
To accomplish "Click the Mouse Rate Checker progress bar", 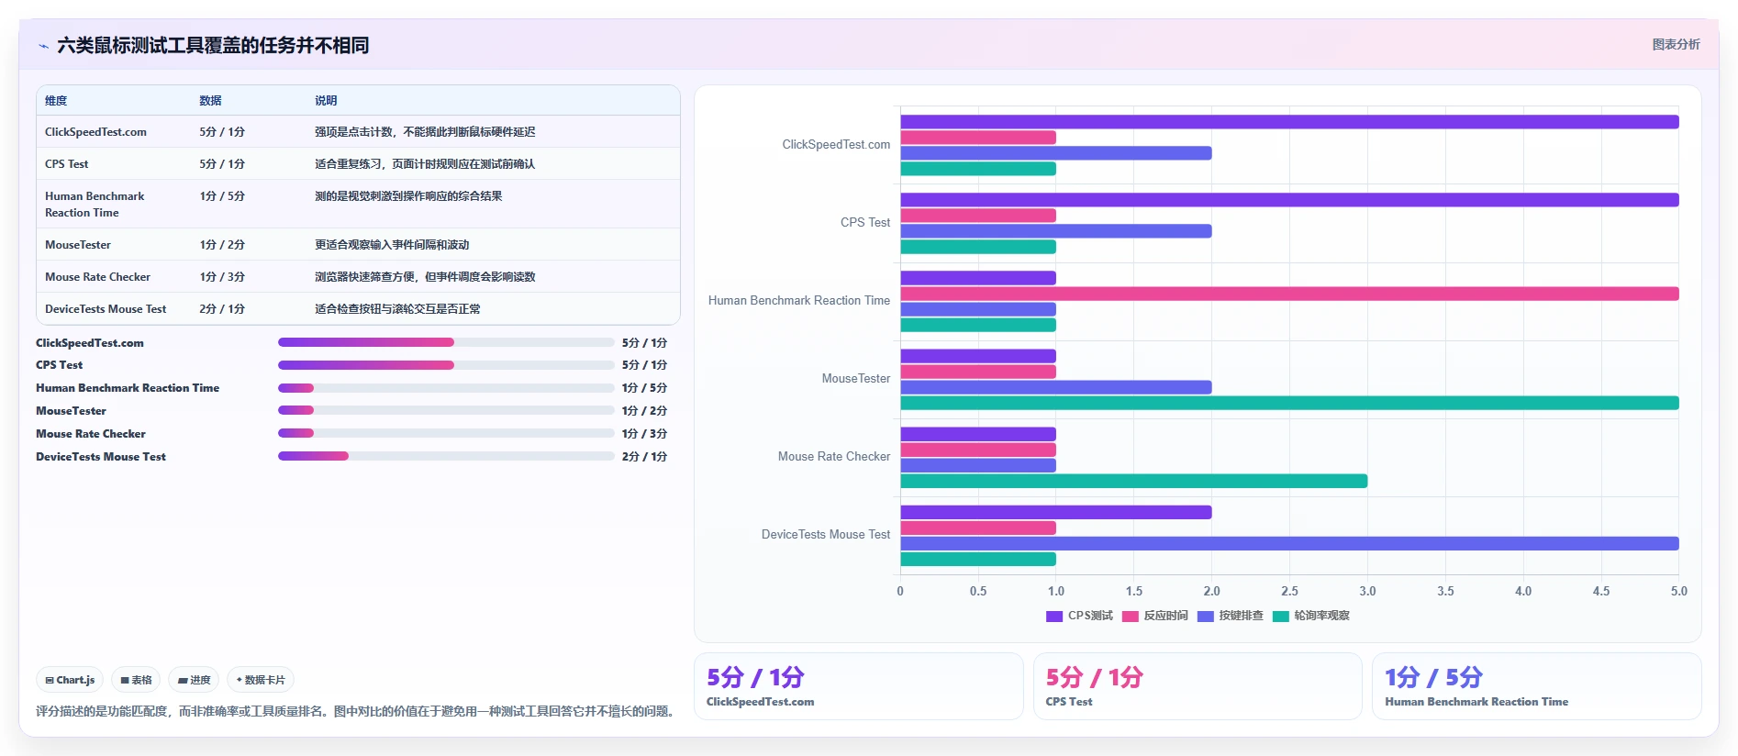I will tap(446, 433).
